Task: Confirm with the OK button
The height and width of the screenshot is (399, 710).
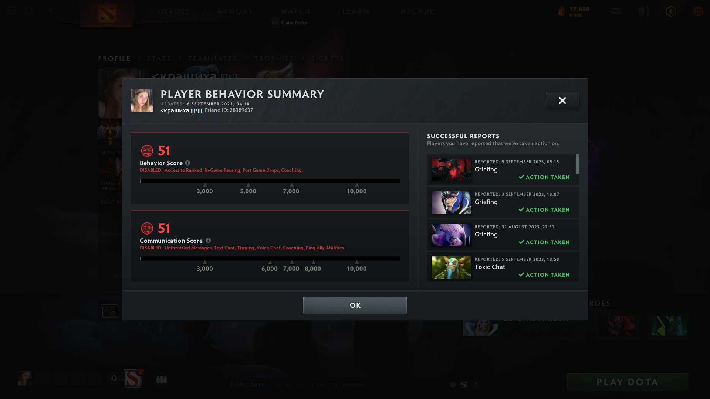Action: point(355,306)
